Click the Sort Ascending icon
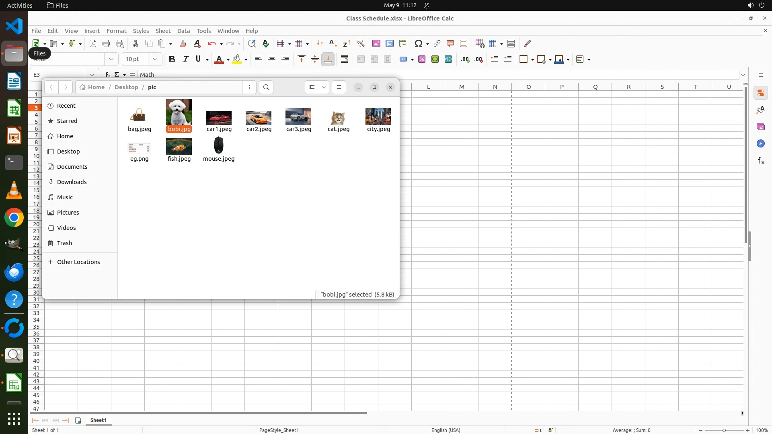Viewport: 772px width, 434px height. 333,43
